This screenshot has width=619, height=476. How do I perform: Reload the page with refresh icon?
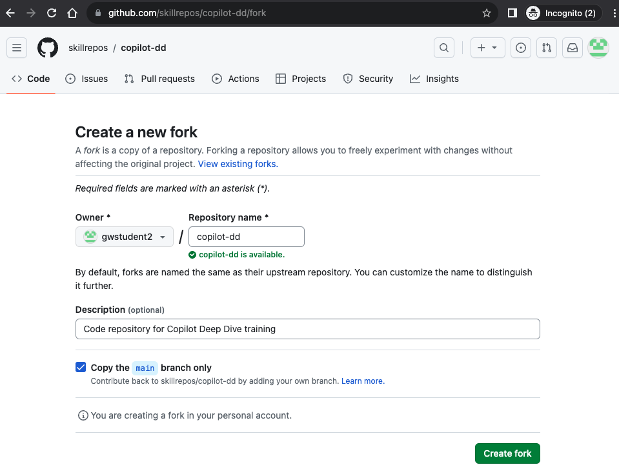[x=52, y=13]
